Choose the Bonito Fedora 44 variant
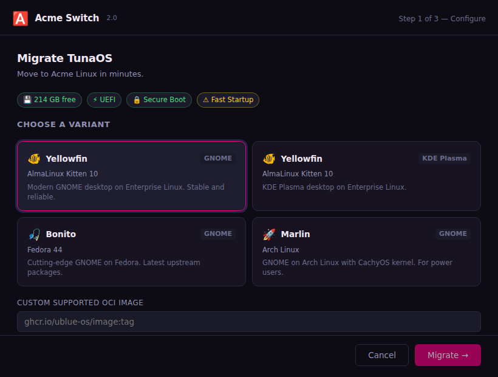This screenshot has height=377, width=498. click(x=132, y=252)
